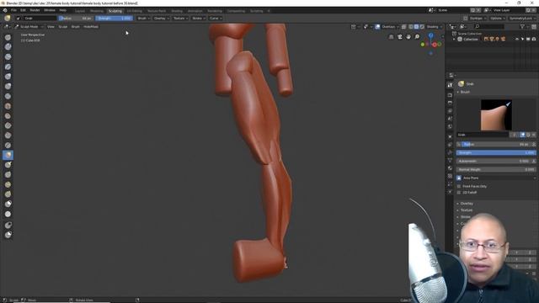Screen dimensions: 539x303
Task: Switch to the UV Editing workspace tab
Action: pos(134,11)
